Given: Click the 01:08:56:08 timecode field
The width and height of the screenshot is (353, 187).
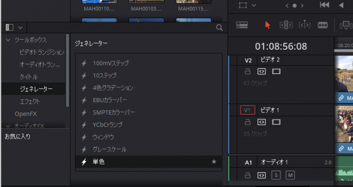Looking at the screenshot, I should click(281, 46).
